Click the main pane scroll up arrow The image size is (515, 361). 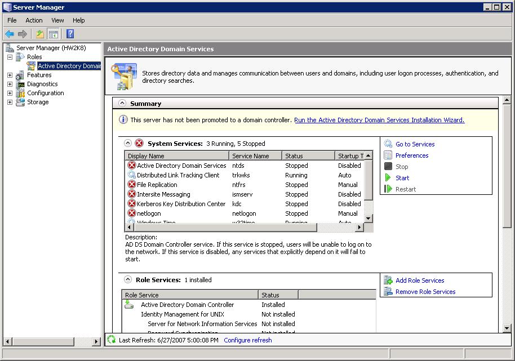point(507,100)
